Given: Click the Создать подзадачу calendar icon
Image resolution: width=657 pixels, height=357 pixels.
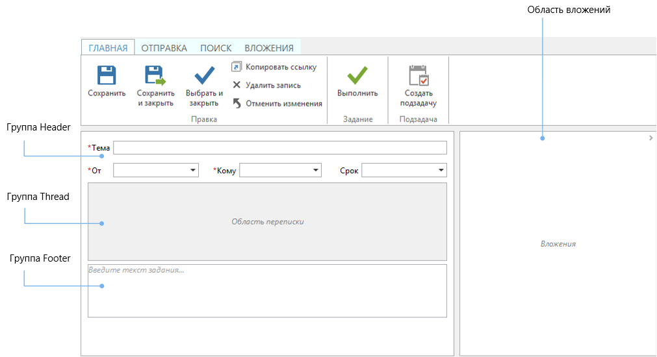Looking at the screenshot, I should 419,75.
